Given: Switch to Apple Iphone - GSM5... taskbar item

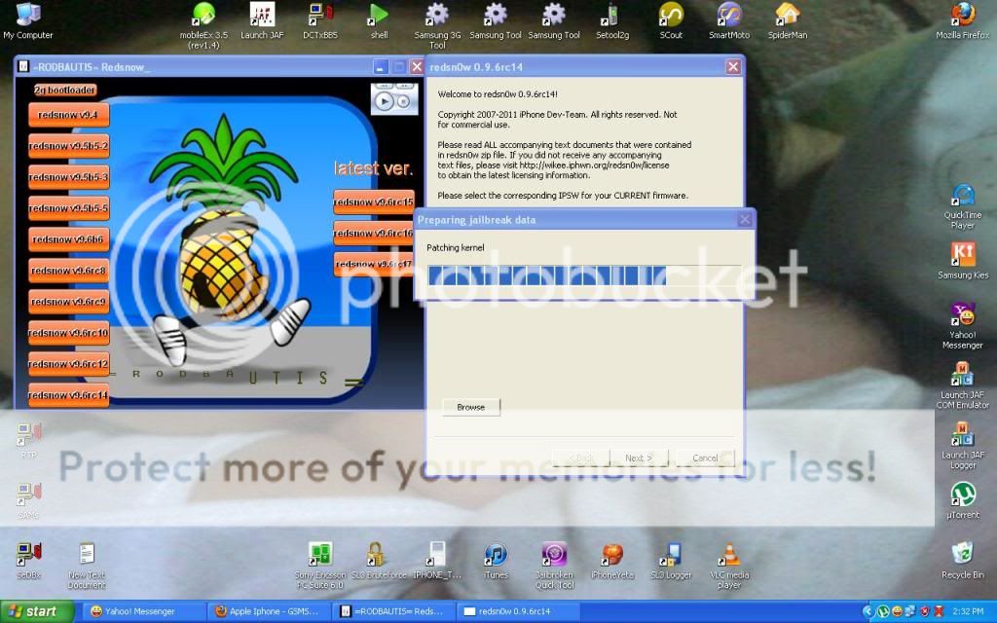Looking at the screenshot, I should 268,611.
